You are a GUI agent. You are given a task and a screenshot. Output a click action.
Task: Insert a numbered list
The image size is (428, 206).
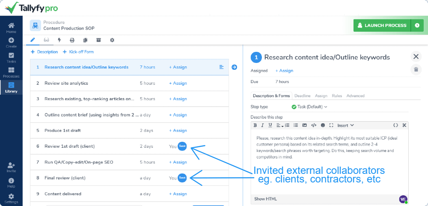pyautogui.click(x=287, y=125)
